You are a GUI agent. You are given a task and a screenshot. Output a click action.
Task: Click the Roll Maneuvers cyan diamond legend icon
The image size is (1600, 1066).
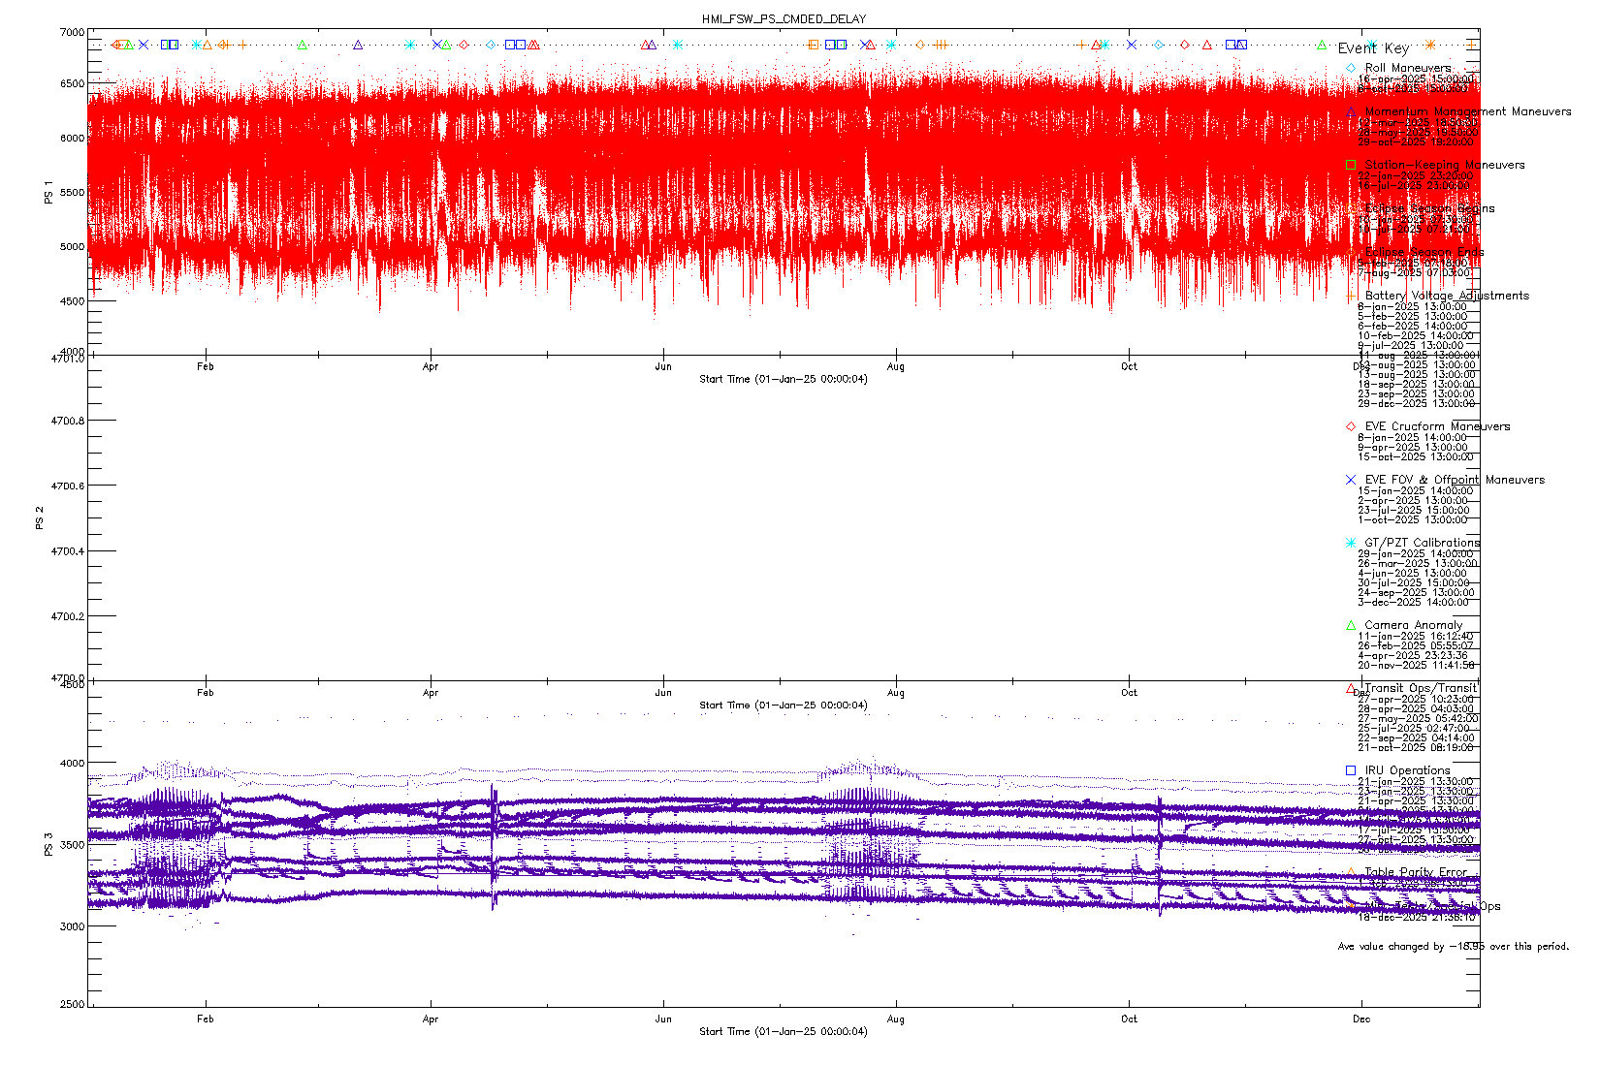point(1351,68)
